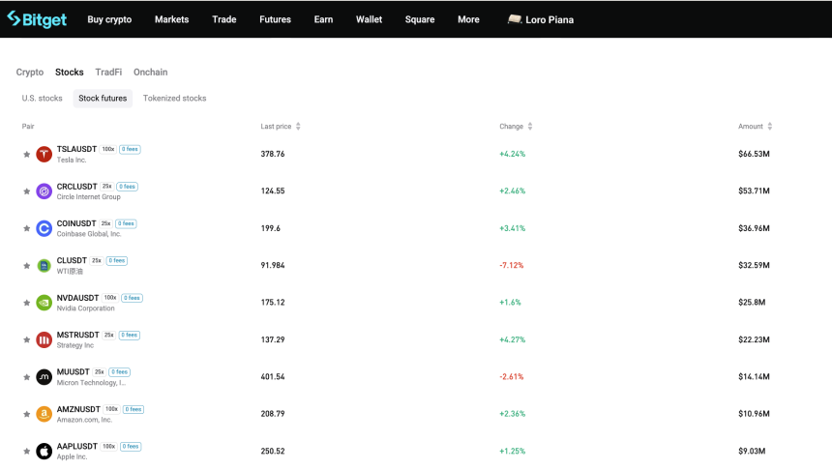Click the 100x leverage badge on NVDAUSDT
Image resolution: width=832 pixels, height=470 pixels.
pos(110,298)
